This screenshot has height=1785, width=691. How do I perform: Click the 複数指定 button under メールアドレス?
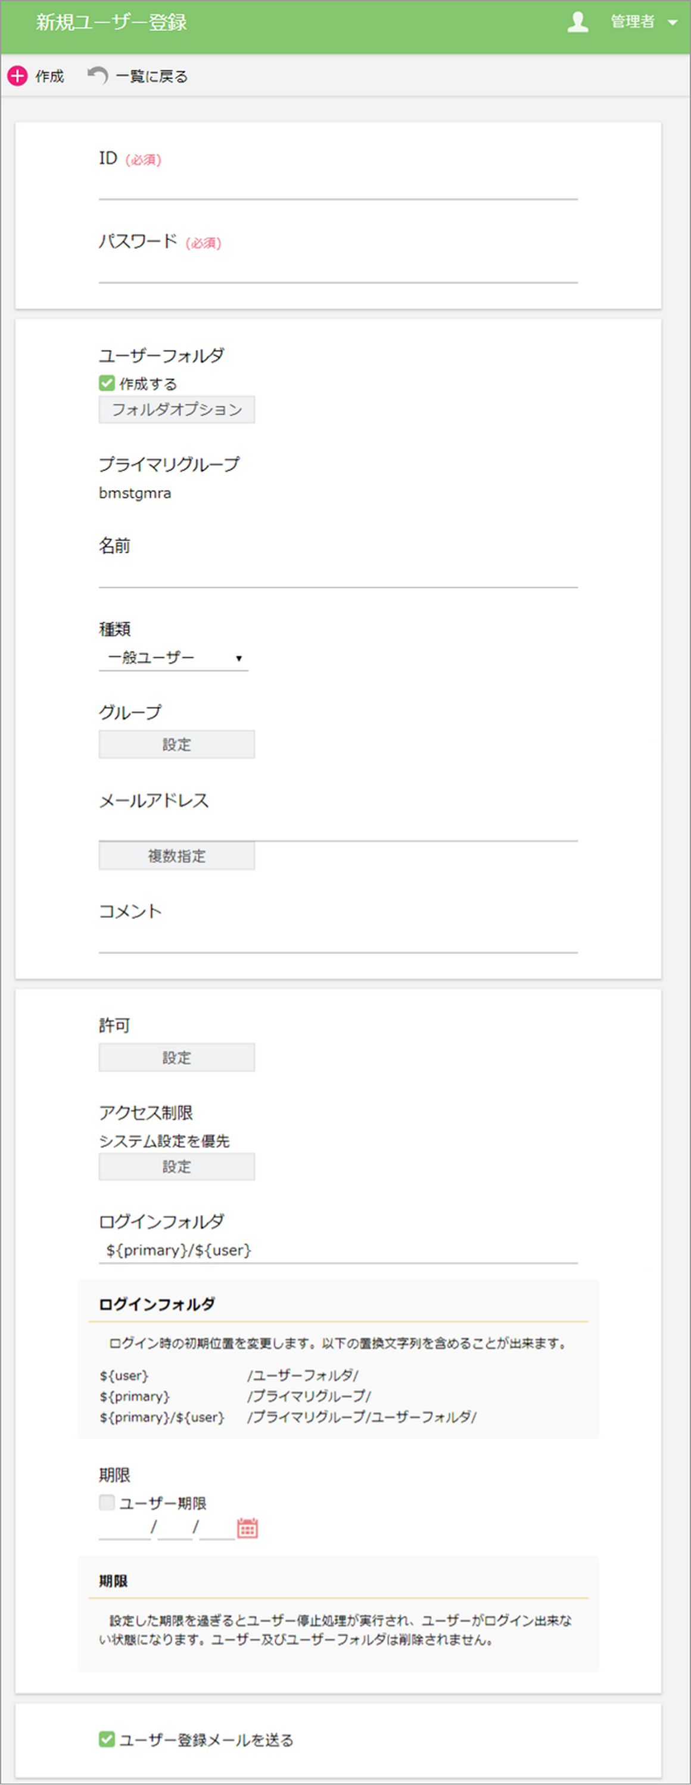tap(177, 856)
